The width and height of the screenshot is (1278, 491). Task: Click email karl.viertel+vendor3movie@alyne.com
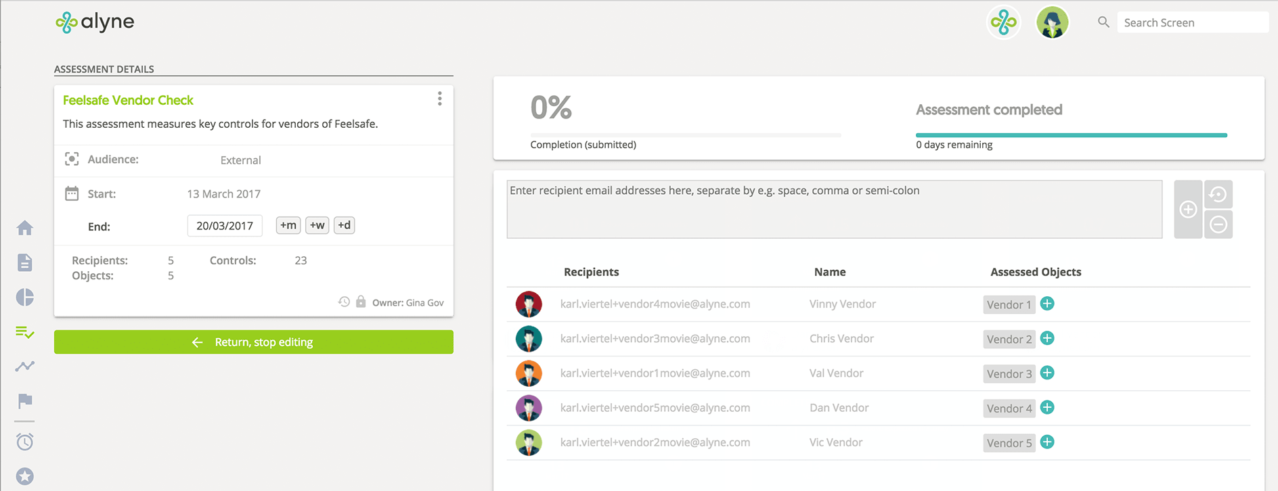click(655, 339)
